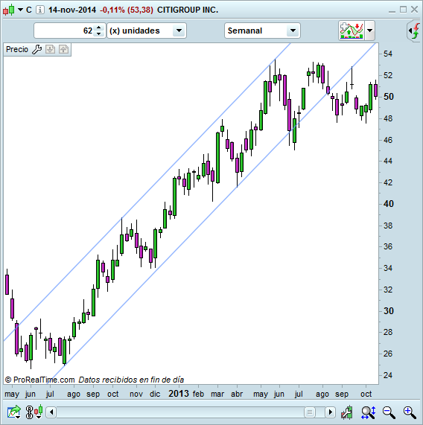Image resolution: width=423 pixels, height=425 pixels.
Task: Zoom in with the plus magnifier icon
Action: (410, 412)
